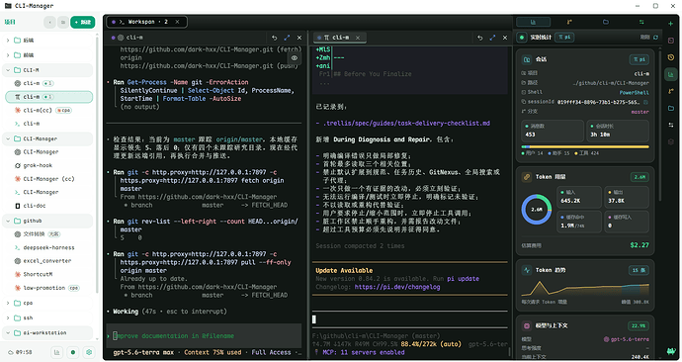This screenshot has height=362, width=682.
Task: Open the sliders settings icon in right rail
Action: click(x=671, y=125)
